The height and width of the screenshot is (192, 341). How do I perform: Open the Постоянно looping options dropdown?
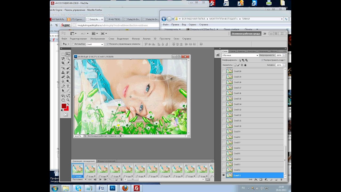click(x=79, y=180)
